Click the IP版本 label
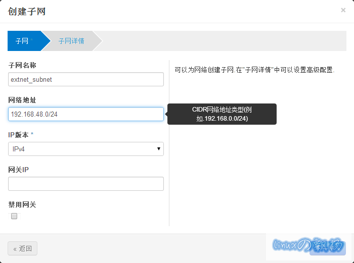Screen dimensions: 354x263 tap(20, 135)
